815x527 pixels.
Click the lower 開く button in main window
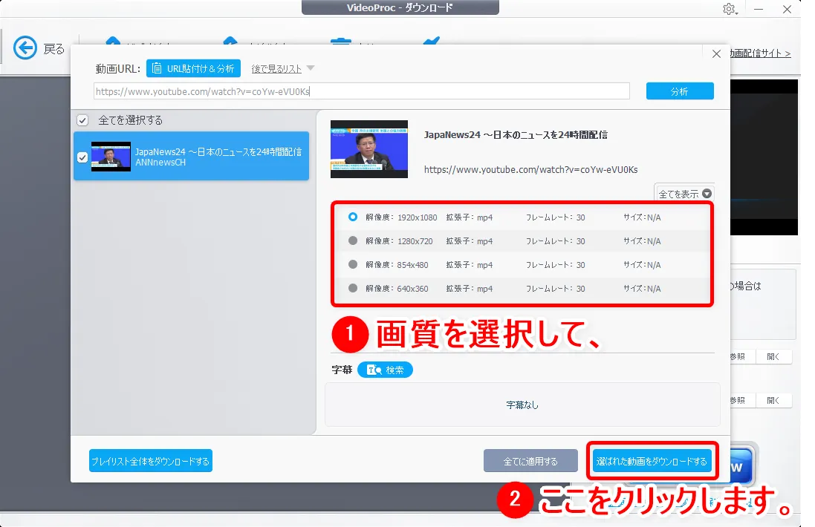[x=773, y=400]
